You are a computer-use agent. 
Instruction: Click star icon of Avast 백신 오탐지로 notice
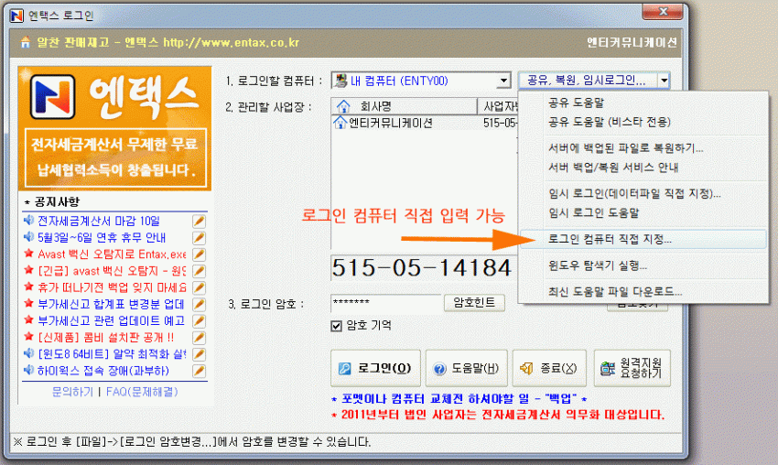tap(28, 254)
